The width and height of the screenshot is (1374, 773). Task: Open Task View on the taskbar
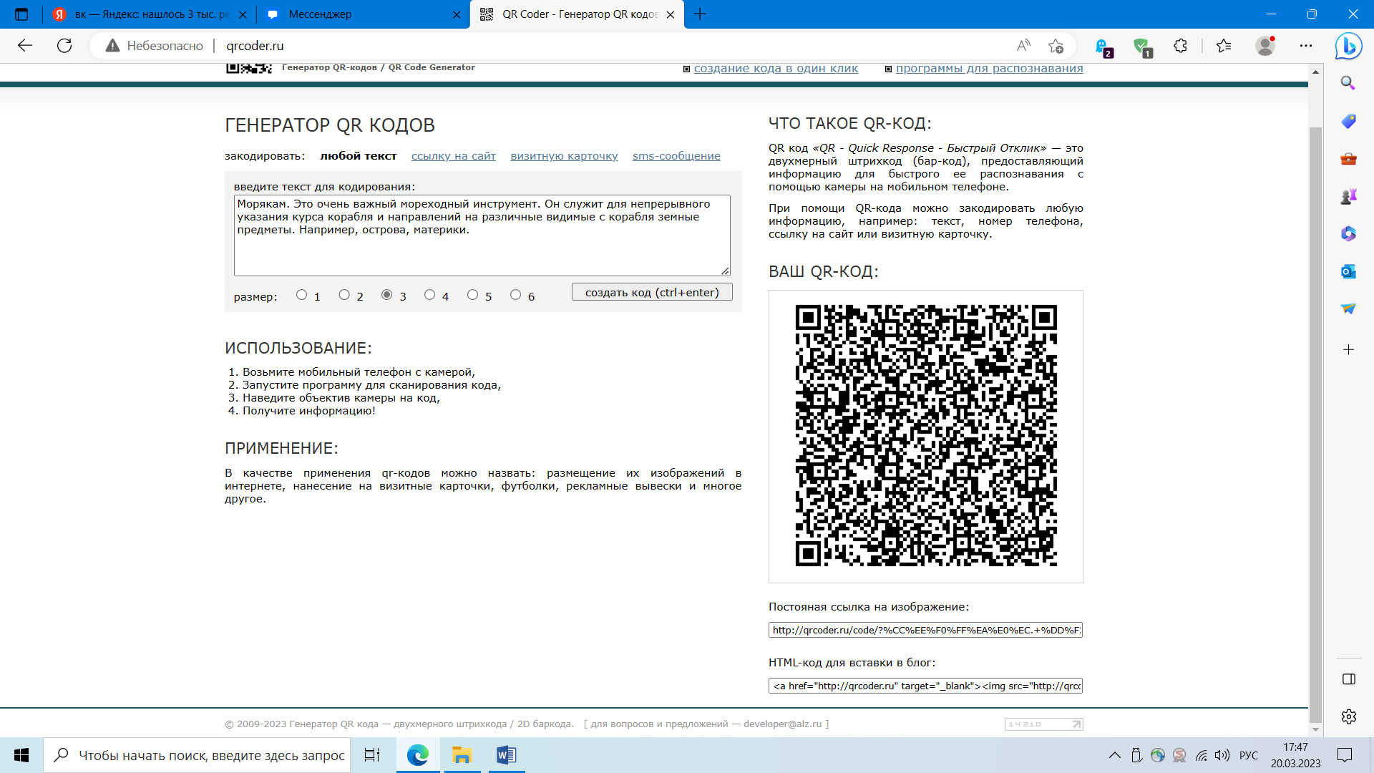(372, 755)
